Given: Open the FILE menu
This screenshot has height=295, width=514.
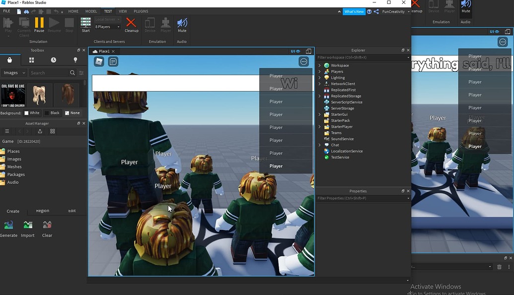Looking at the screenshot, I should [x=6, y=11].
